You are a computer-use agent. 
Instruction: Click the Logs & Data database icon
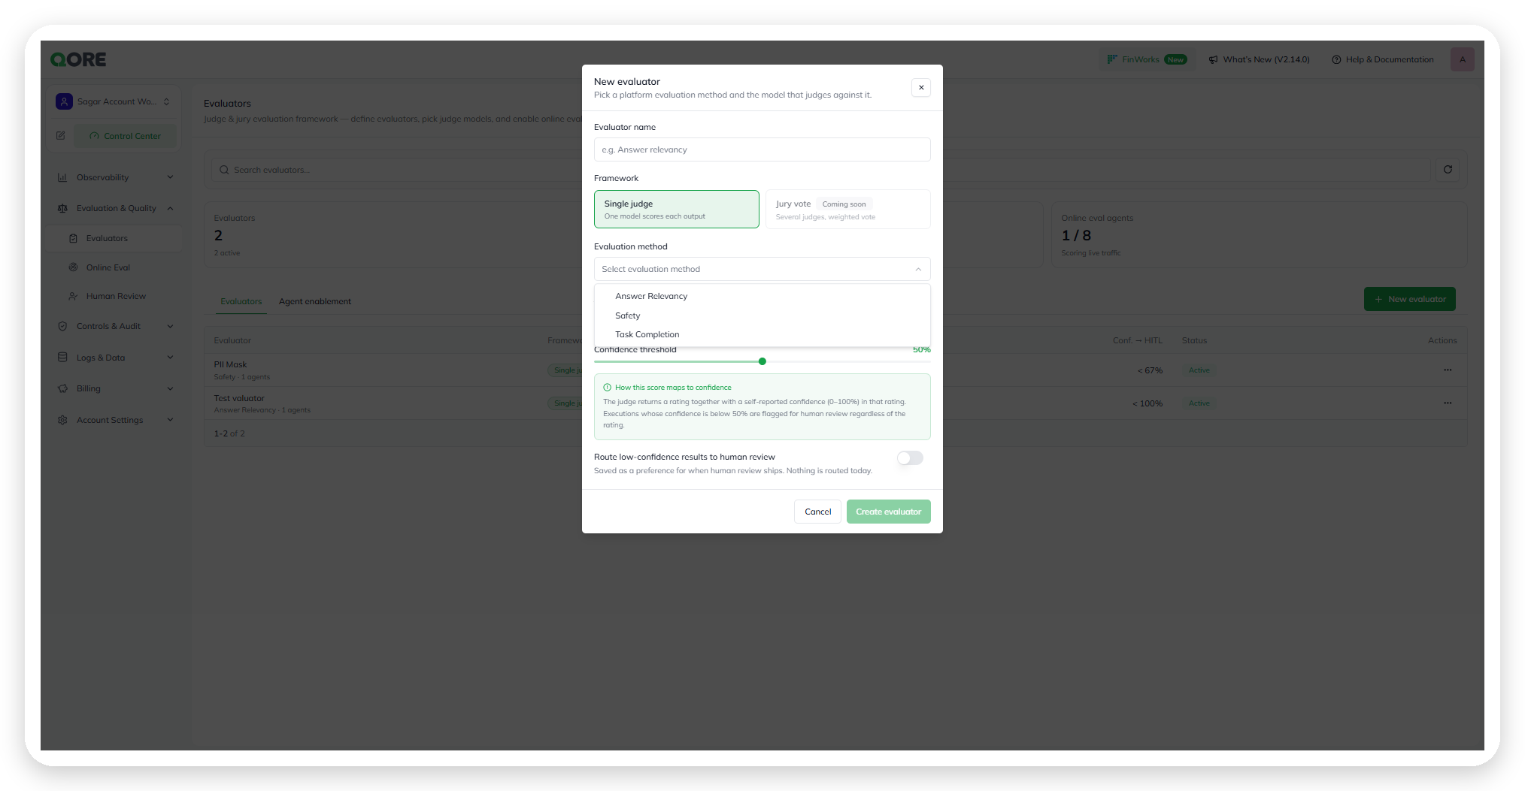tap(62, 358)
